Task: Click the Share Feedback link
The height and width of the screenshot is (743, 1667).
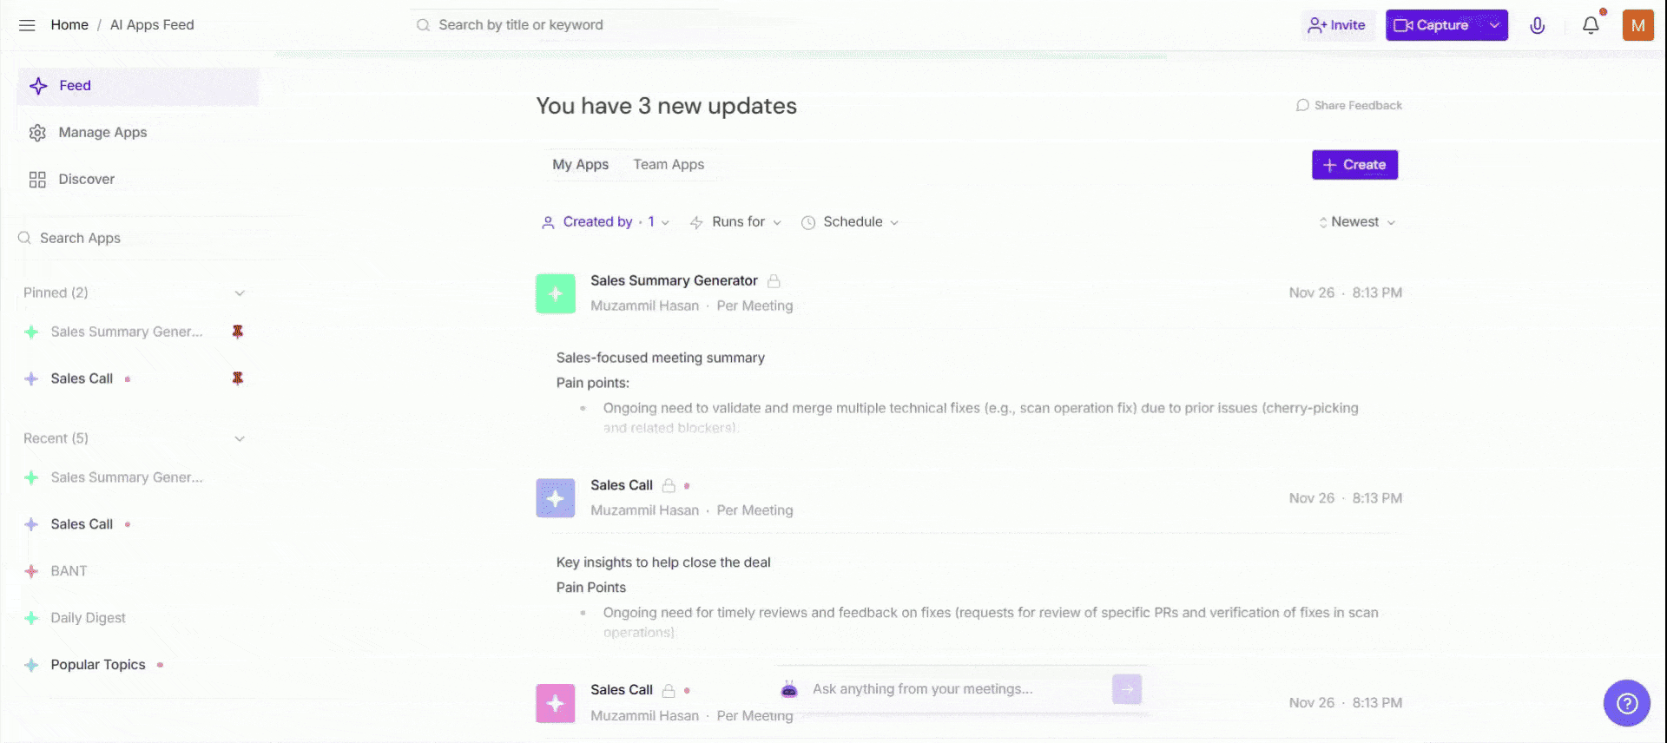Action: 1349,105
